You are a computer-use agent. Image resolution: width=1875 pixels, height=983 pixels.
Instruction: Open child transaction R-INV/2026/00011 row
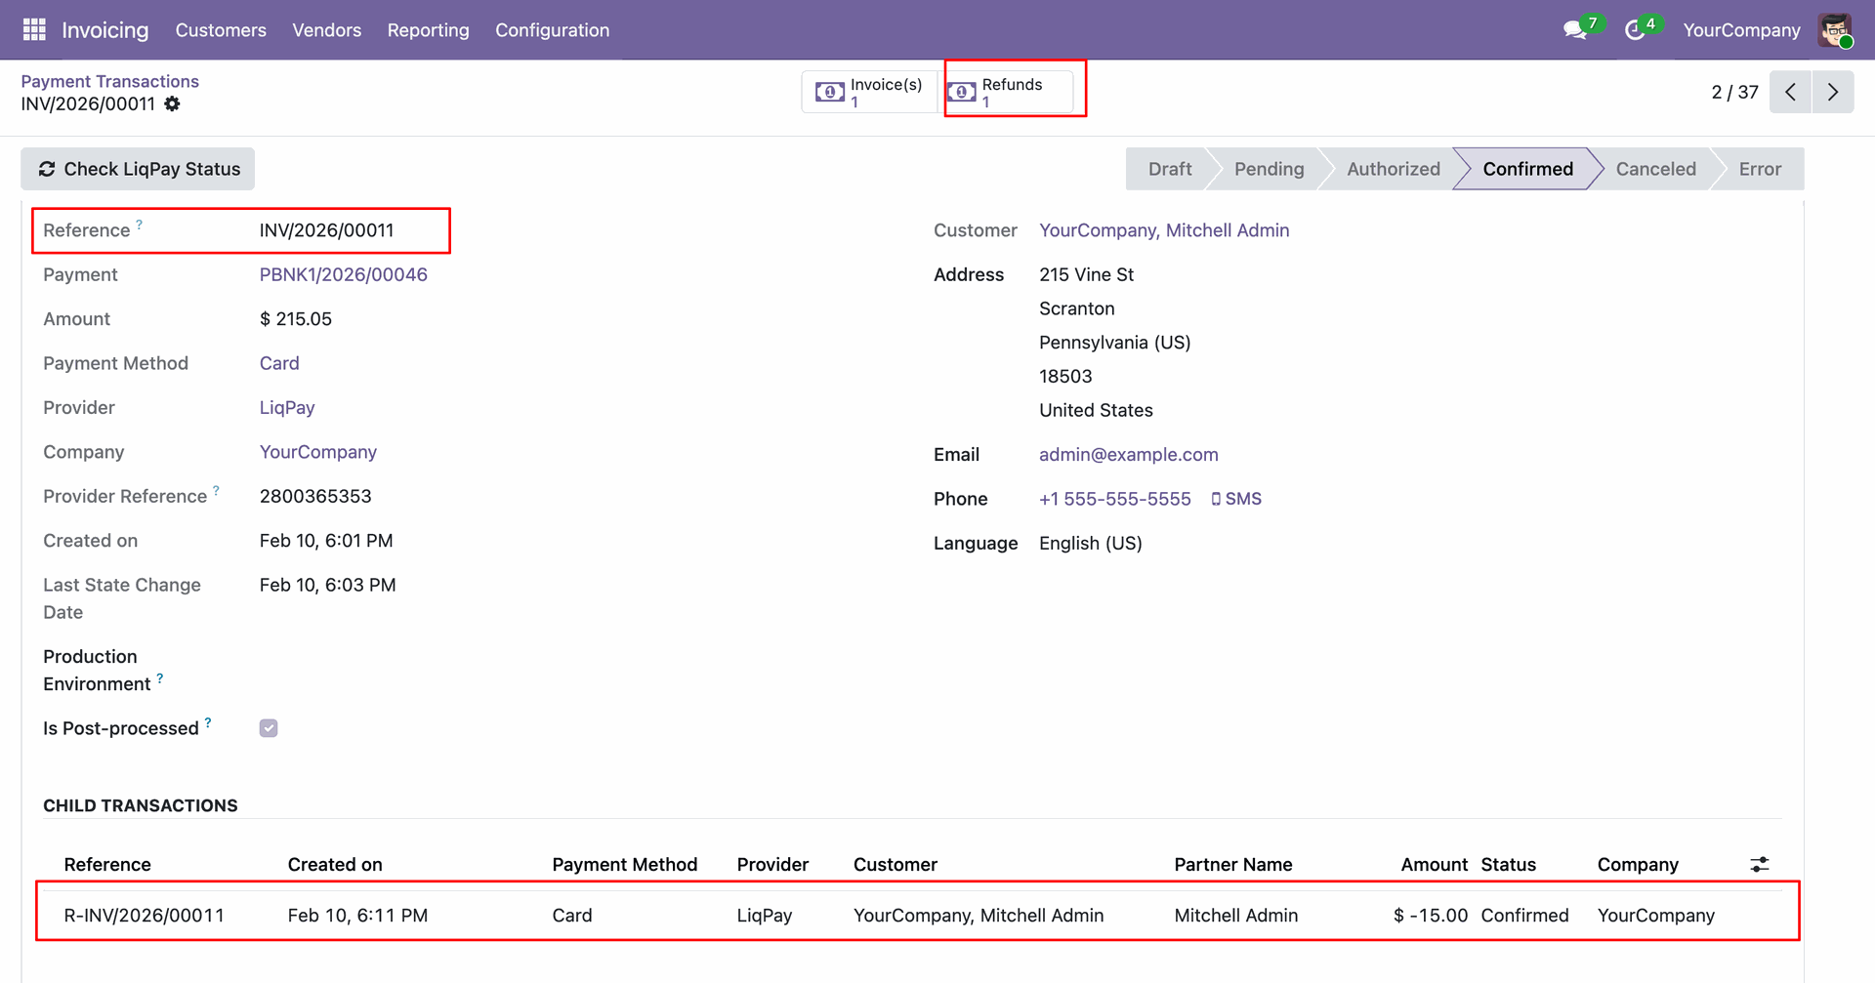(x=144, y=915)
